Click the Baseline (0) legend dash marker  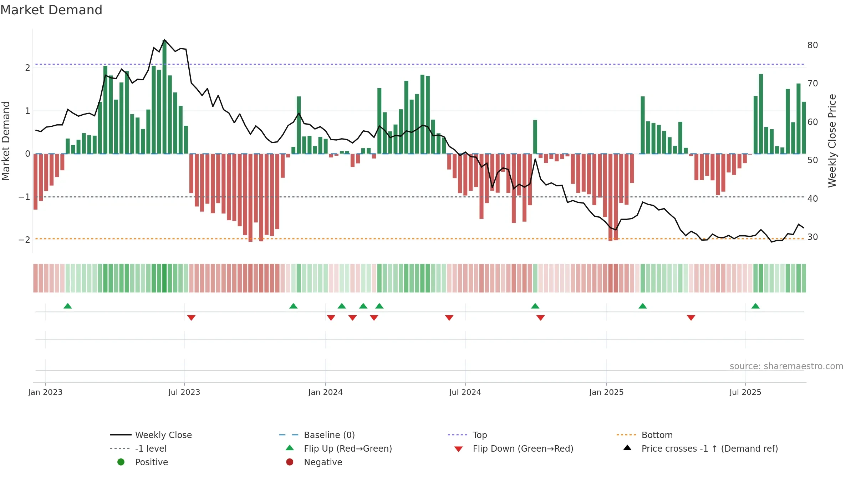(x=289, y=435)
